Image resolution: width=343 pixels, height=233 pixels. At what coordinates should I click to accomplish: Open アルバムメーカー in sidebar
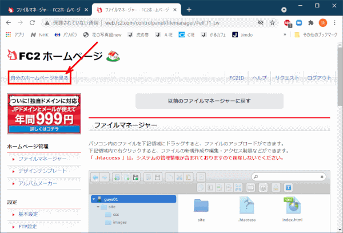click(x=38, y=183)
